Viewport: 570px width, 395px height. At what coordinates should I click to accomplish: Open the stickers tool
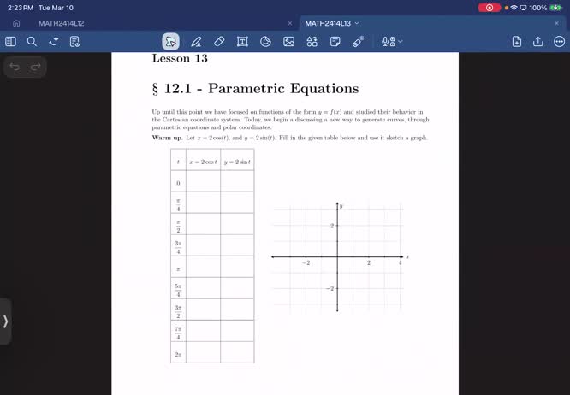(x=265, y=41)
